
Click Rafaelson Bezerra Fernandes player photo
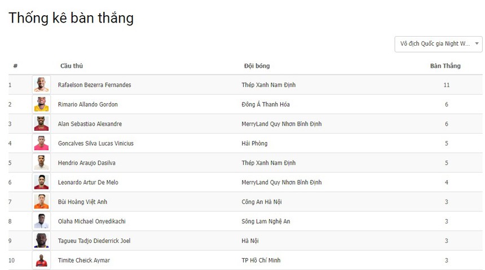click(x=41, y=85)
